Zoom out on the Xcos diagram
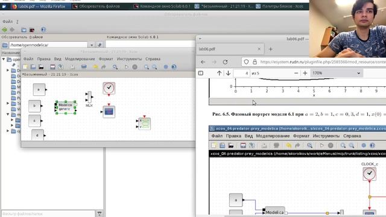The width and height of the screenshot is (386, 217). [154, 67]
